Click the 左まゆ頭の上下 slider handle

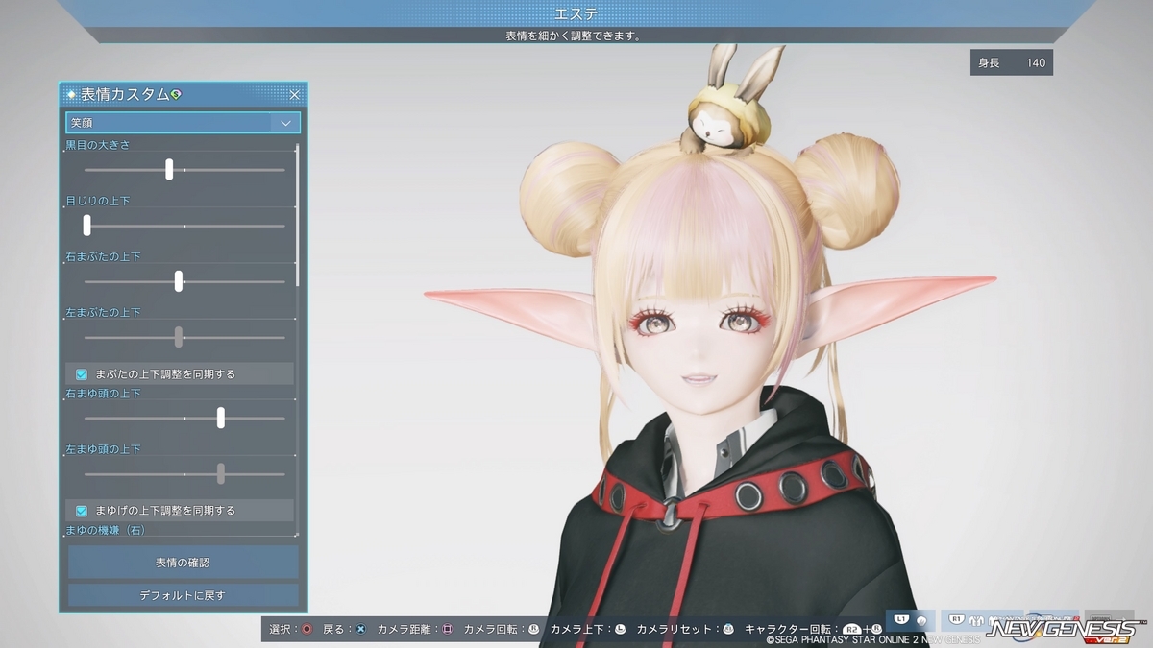[221, 473]
